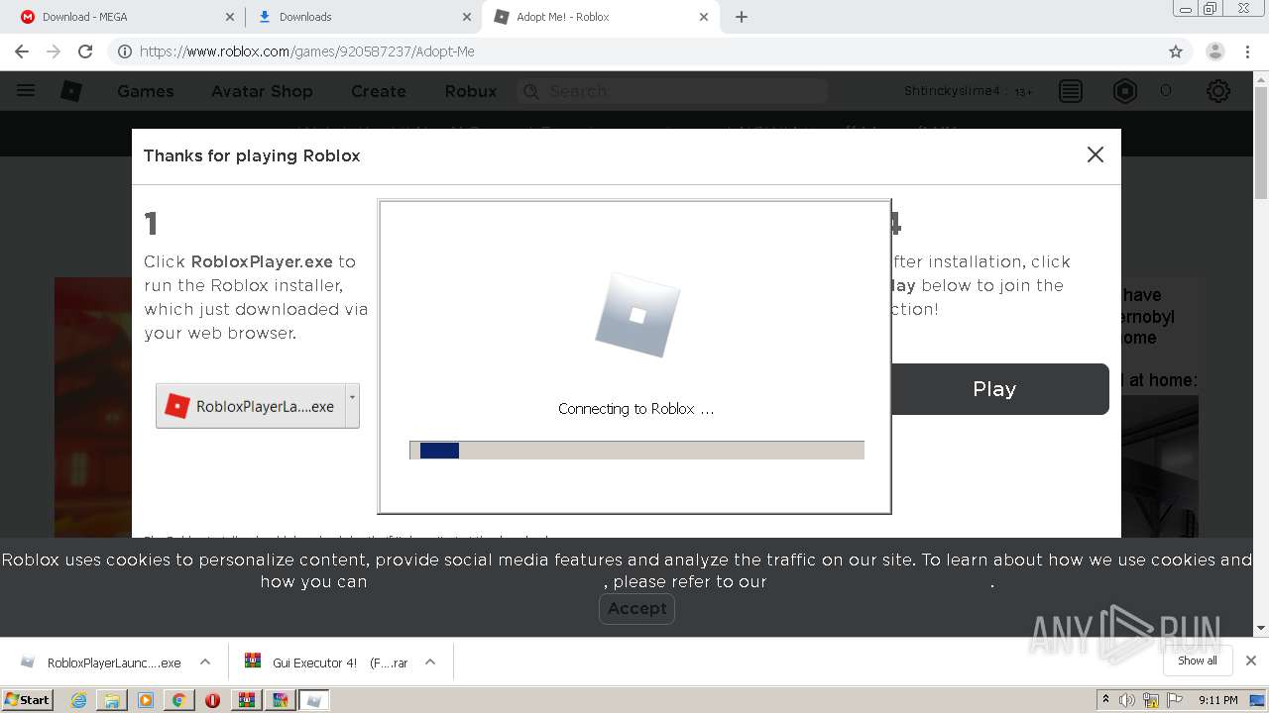1269x713 pixels.
Task: Open the Roblox feed/messages list icon
Action: pyautogui.click(x=1071, y=91)
